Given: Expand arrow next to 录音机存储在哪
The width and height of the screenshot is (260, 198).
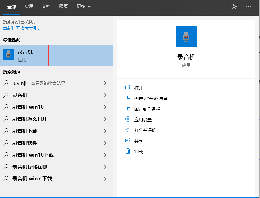Looking at the screenshot, I should click(x=105, y=167).
